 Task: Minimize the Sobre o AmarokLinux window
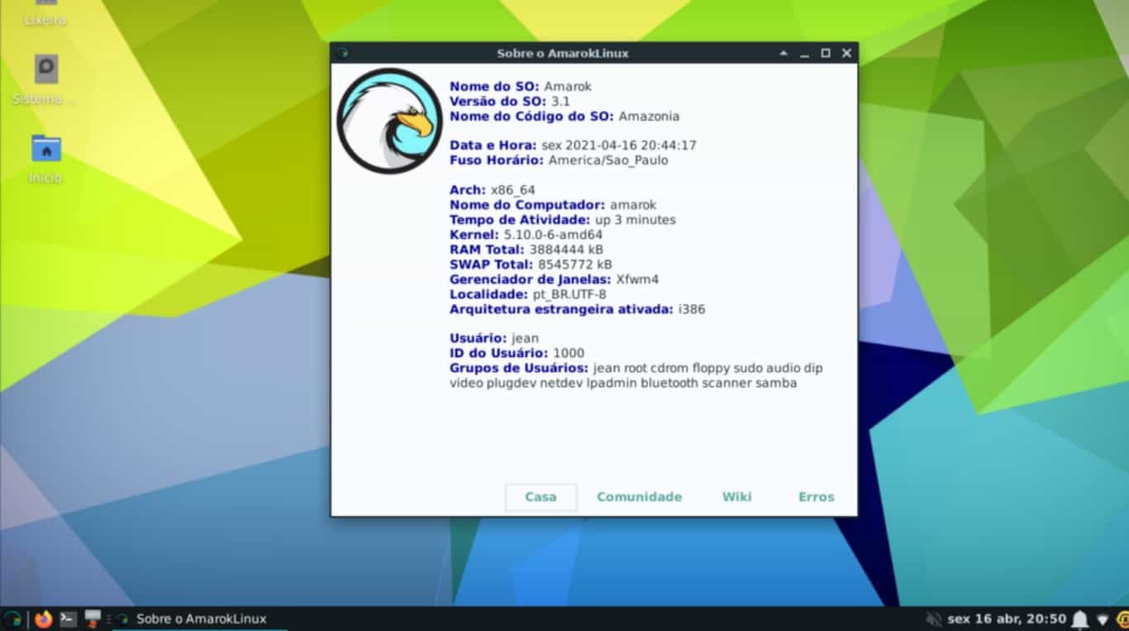point(804,53)
